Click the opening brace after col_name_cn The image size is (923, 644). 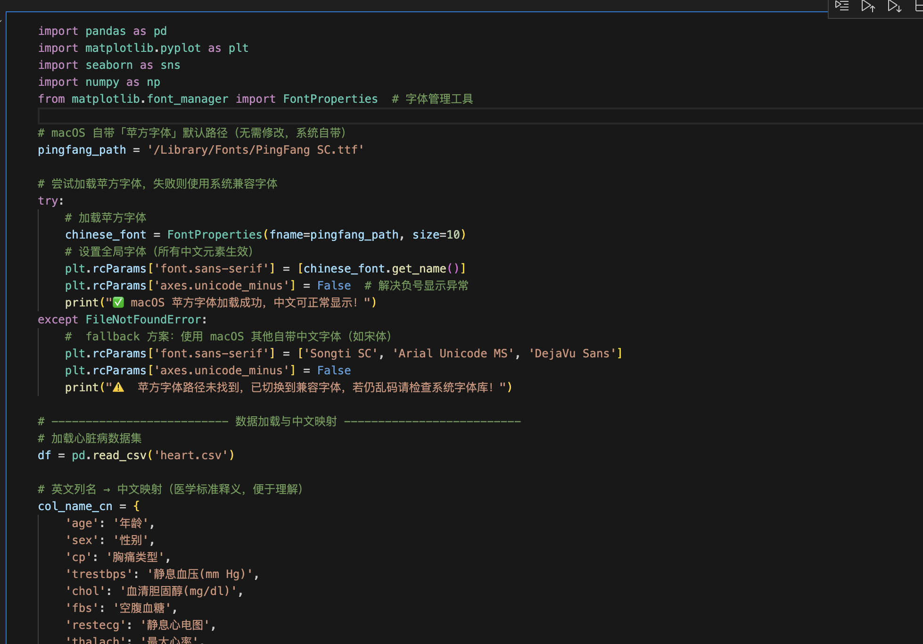pos(136,506)
